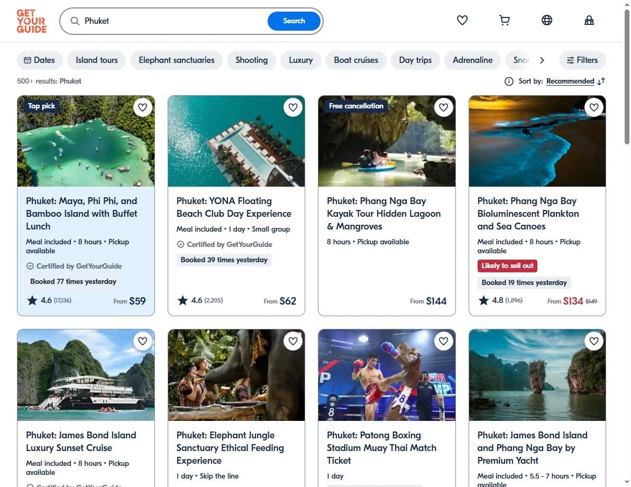Open James Bond Island Premium Yacht title
Viewport: 631px width, 487px height.
pyautogui.click(x=533, y=447)
